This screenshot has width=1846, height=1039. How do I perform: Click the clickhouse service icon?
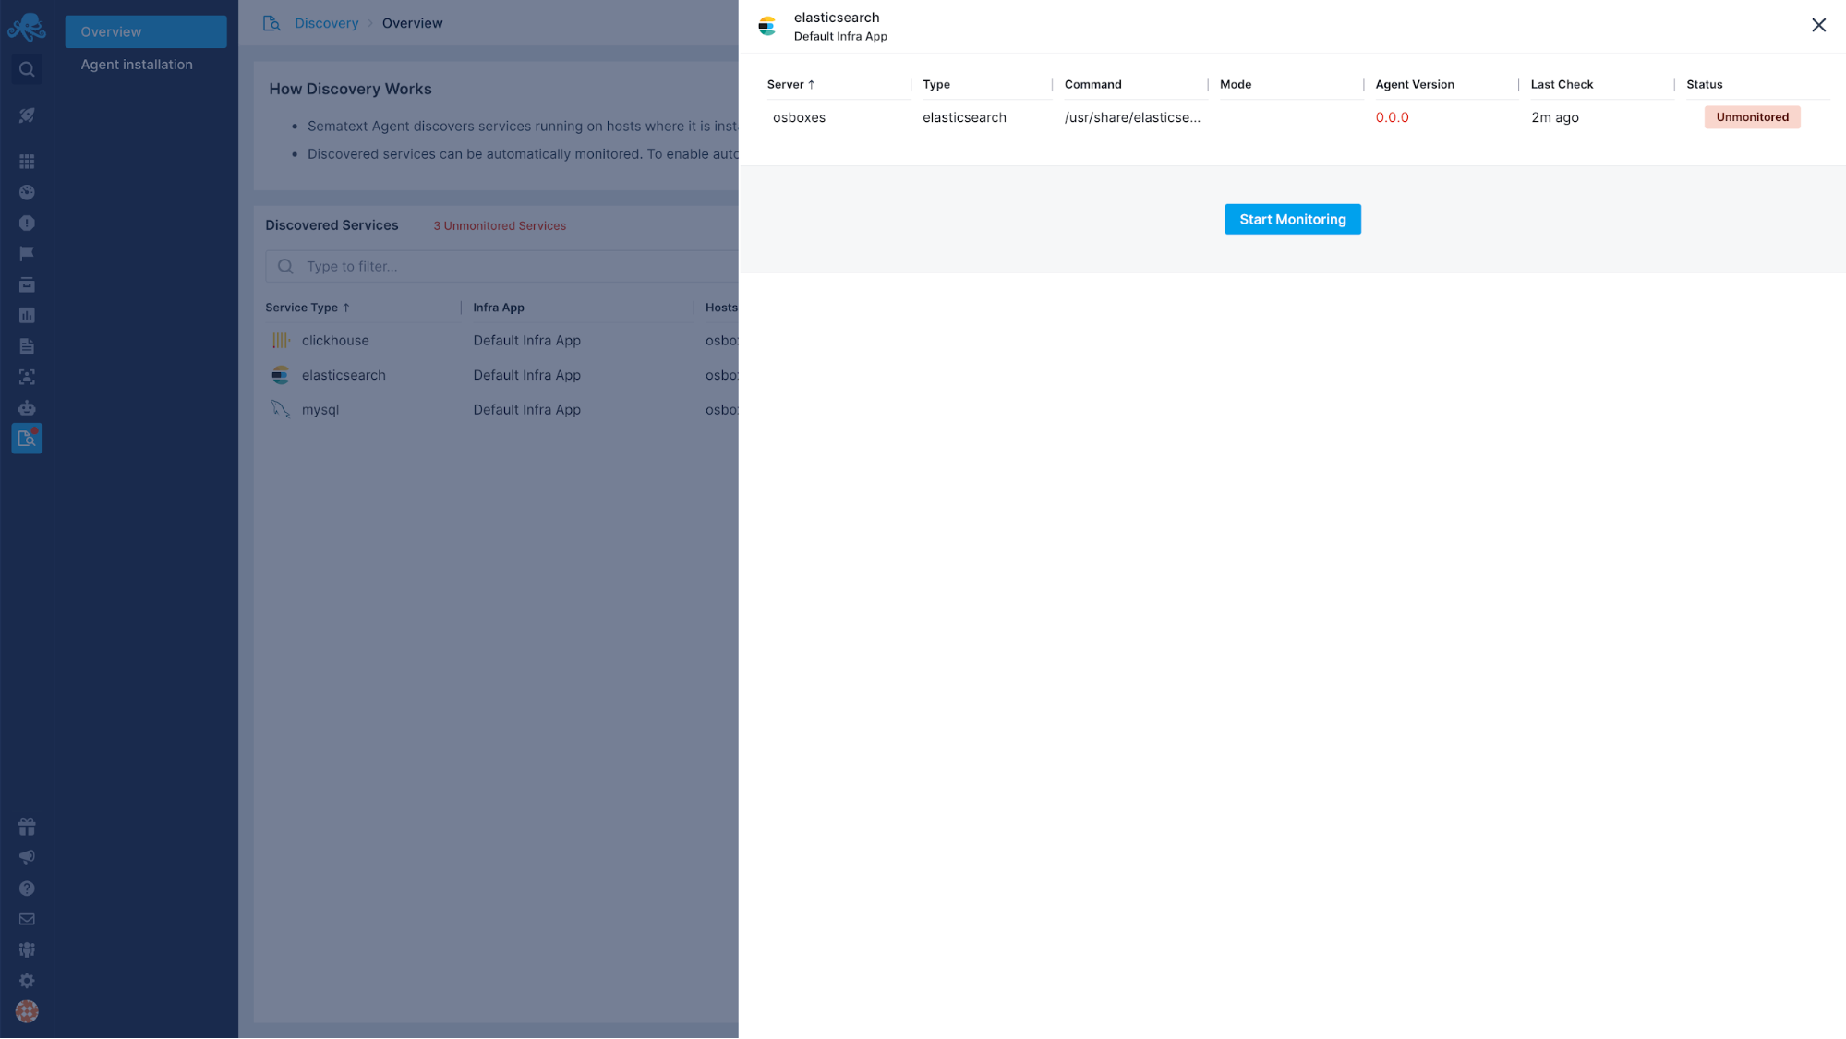click(281, 341)
